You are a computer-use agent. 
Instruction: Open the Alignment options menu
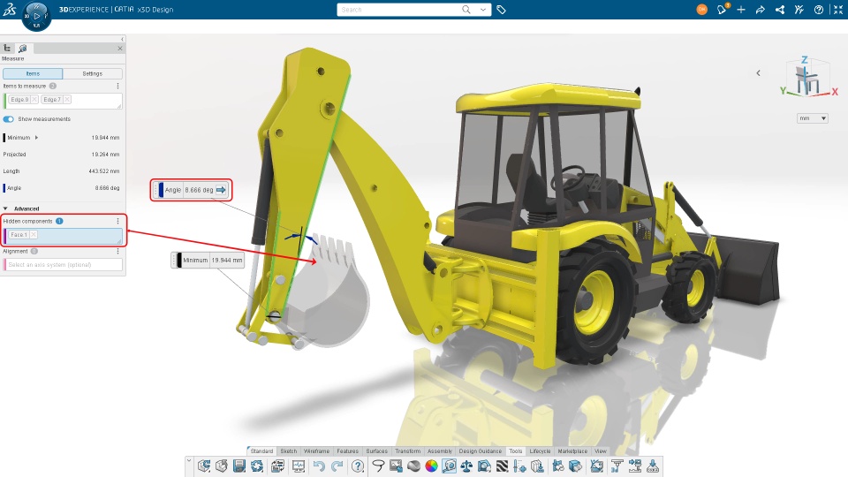[x=117, y=252]
